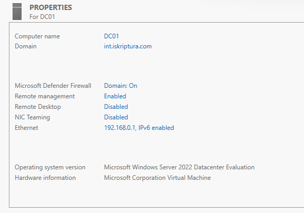The width and height of the screenshot is (304, 213).
Task: Click the PROPERTIES heading
Action: tap(50, 7)
